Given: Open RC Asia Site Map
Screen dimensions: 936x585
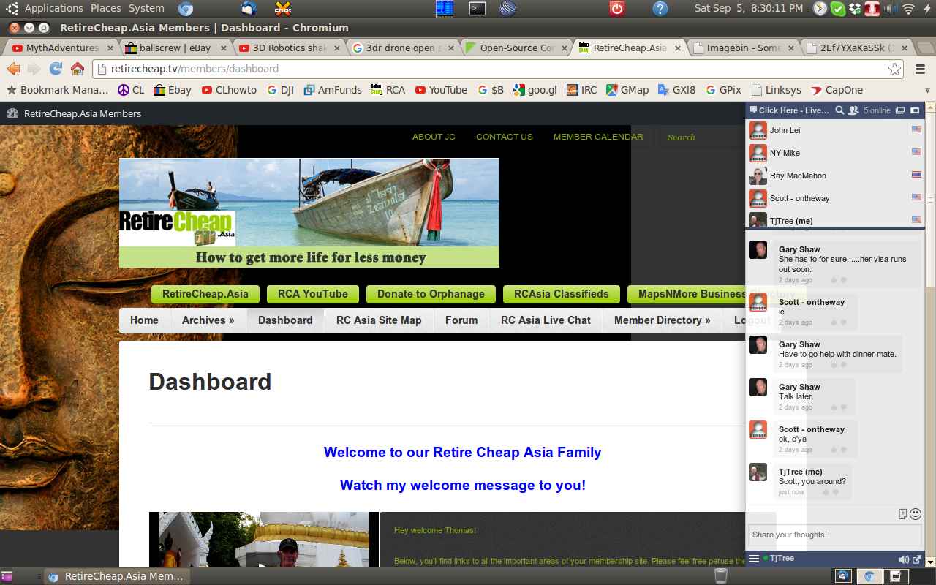Looking at the screenshot, I should 379,320.
